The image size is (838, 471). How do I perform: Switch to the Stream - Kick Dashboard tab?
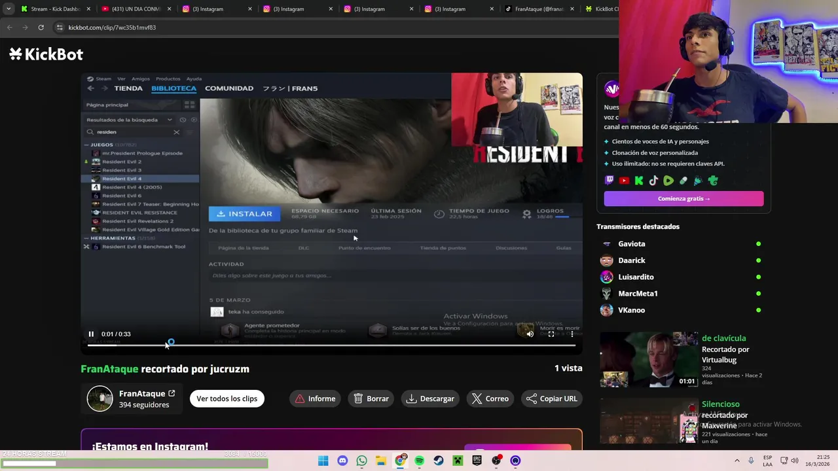(55, 9)
